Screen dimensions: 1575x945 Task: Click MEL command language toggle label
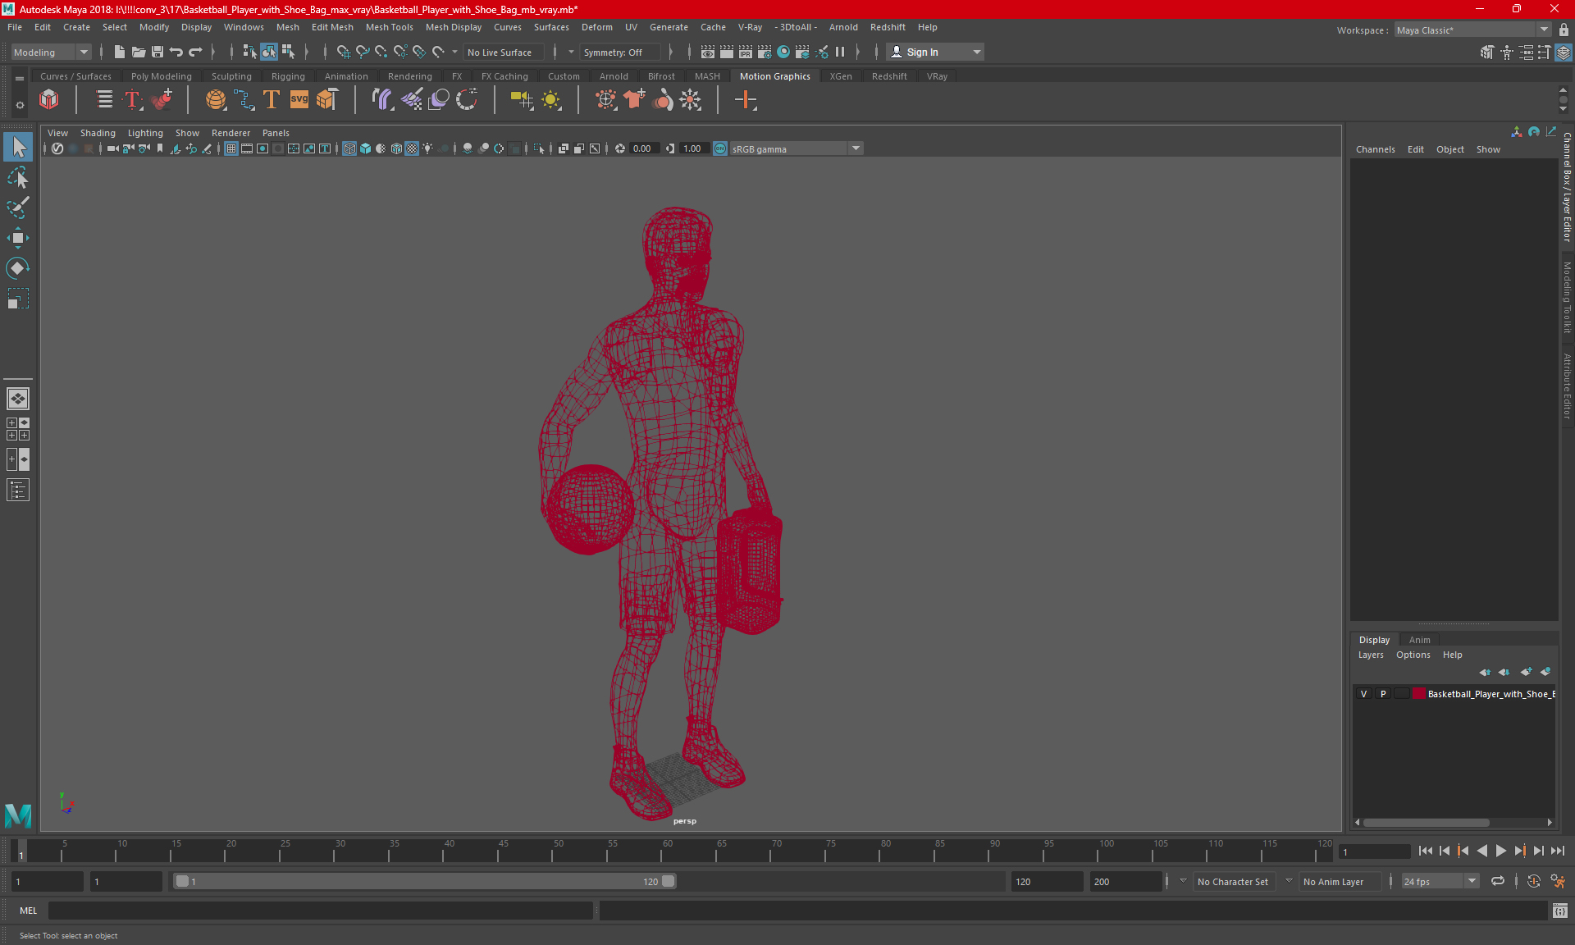[29, 911]
